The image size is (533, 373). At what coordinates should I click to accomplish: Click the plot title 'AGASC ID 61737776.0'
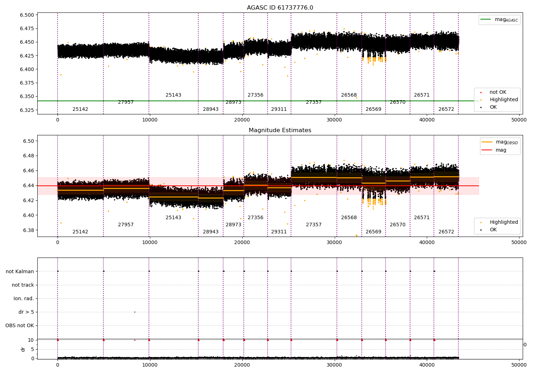pos(280,8)
